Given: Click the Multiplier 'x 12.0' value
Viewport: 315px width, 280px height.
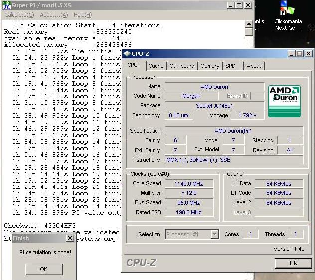Looking at the screenshot, I should pyautogui.click(x=189, y=193).
